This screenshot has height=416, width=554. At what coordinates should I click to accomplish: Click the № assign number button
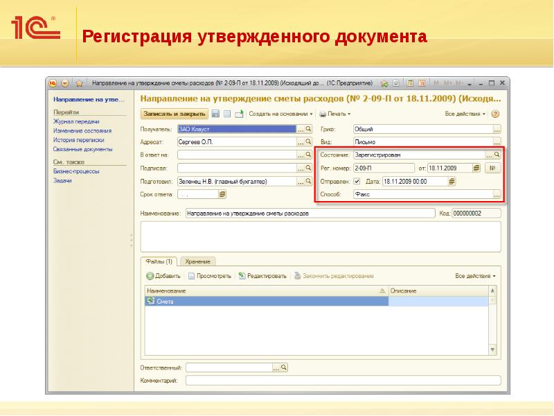(x=494, y=168)
